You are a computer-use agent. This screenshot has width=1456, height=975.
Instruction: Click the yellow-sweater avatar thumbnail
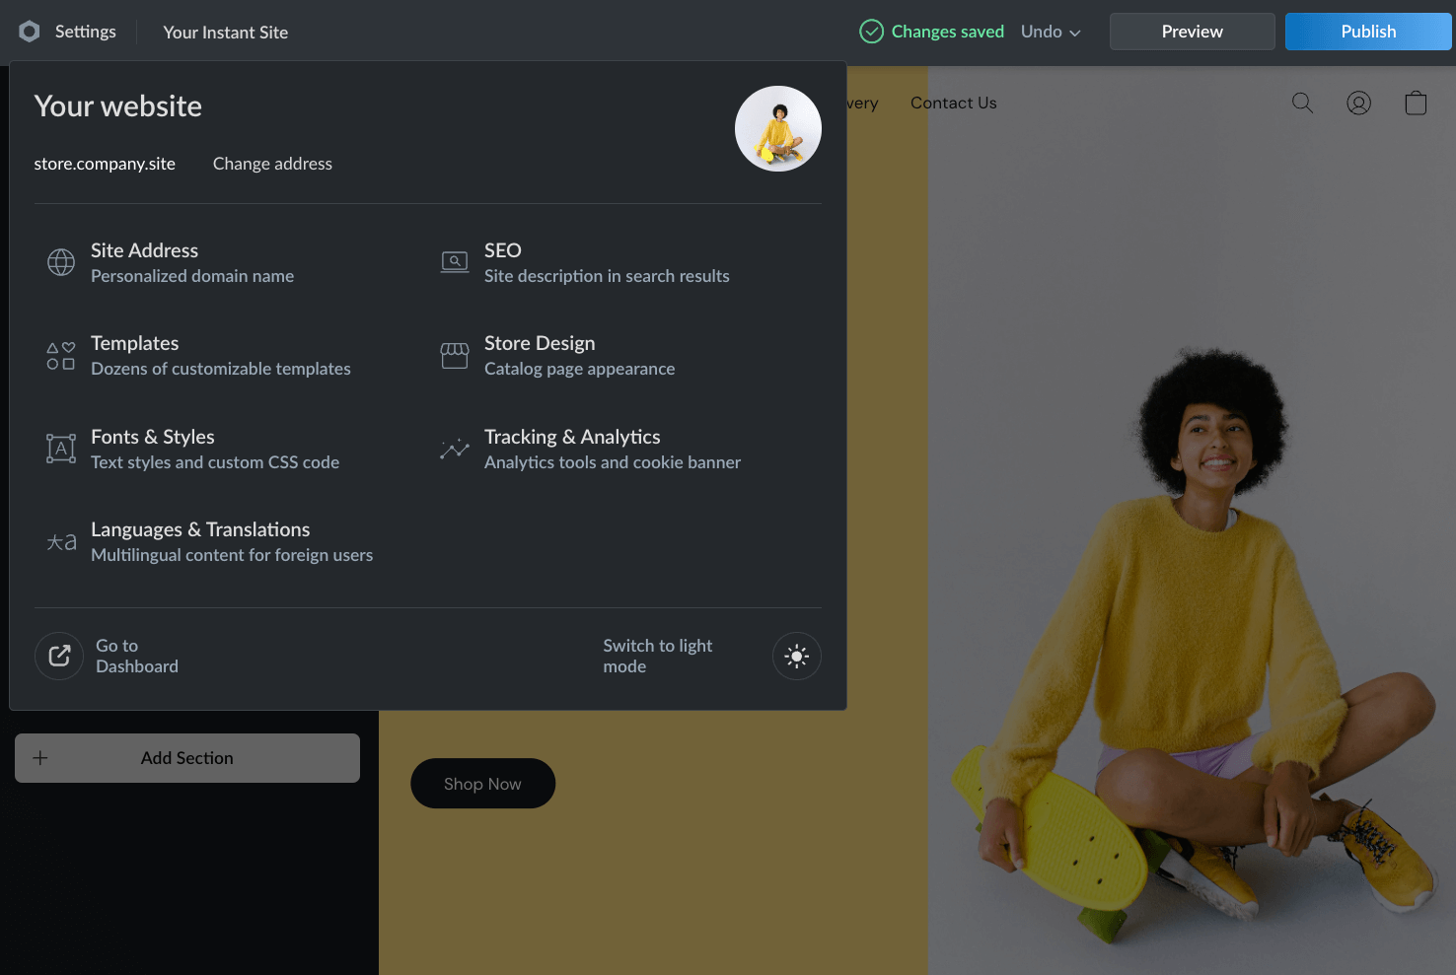(777, 128)
